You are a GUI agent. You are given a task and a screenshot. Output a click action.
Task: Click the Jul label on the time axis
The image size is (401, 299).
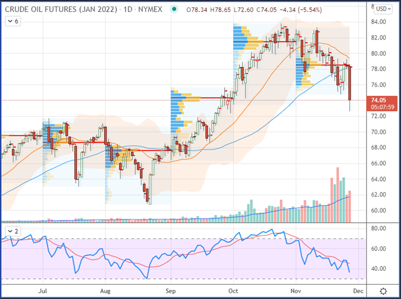(43, 291)
